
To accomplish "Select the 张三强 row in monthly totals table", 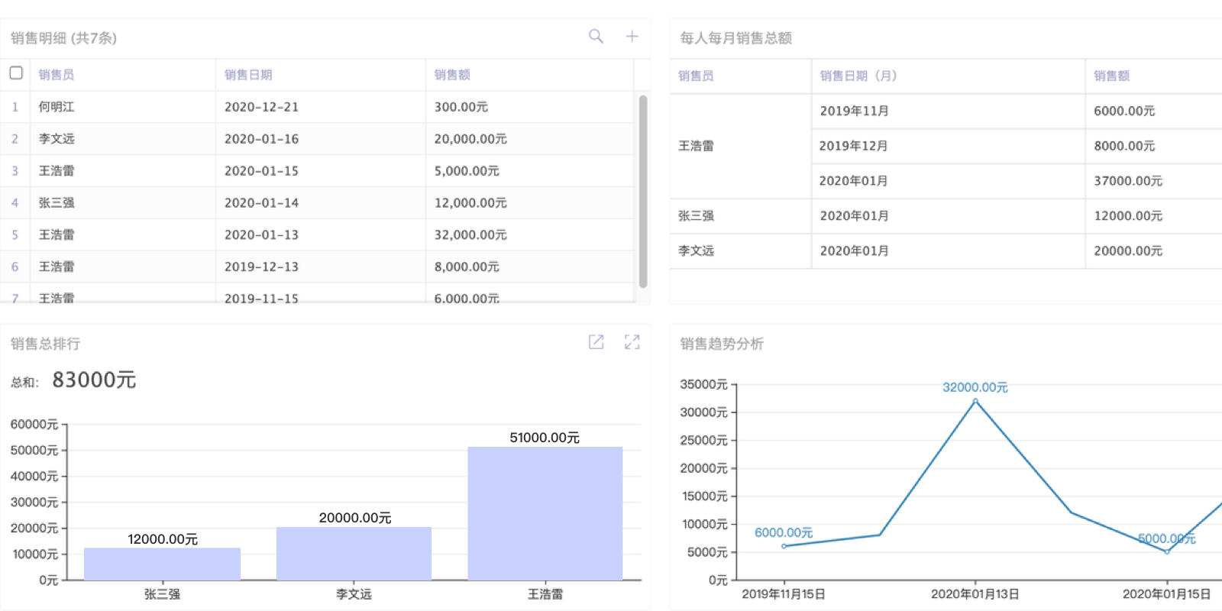I will point(697,216).
